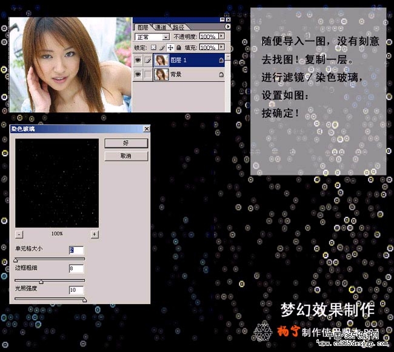Image resolution: width=394 pixels, height=352 pixels.
Task: Zoom in the filter preview with plus button
Action: [x=95, y=234]
